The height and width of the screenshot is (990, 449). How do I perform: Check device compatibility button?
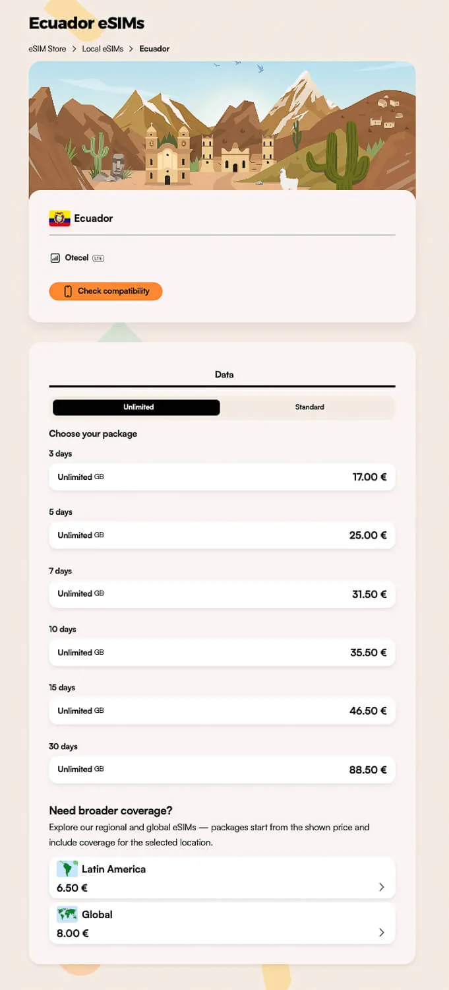[x=105, y=291]
